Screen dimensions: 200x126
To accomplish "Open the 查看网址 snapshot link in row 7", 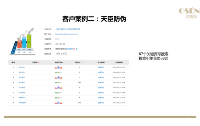I will tap(101, 98).
